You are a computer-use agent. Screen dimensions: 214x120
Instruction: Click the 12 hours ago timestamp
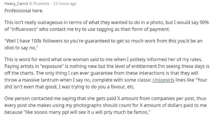[x=65, y=4]
